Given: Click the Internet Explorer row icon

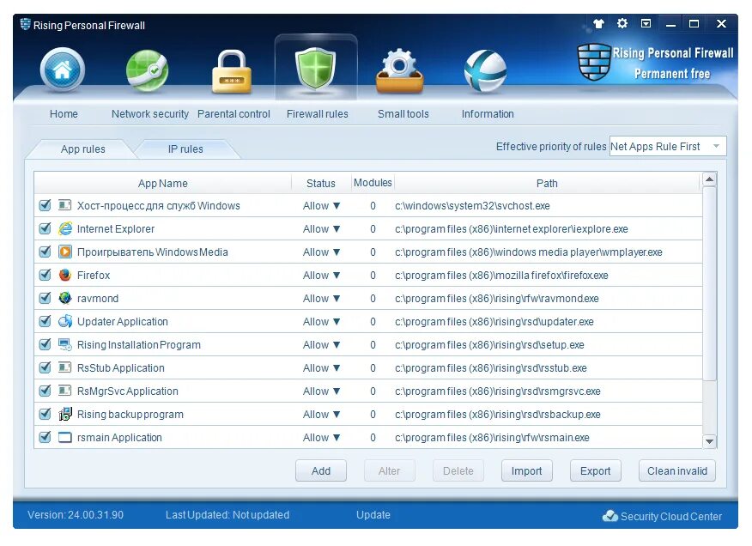Looking at the screenshot, I should [64, 229].
